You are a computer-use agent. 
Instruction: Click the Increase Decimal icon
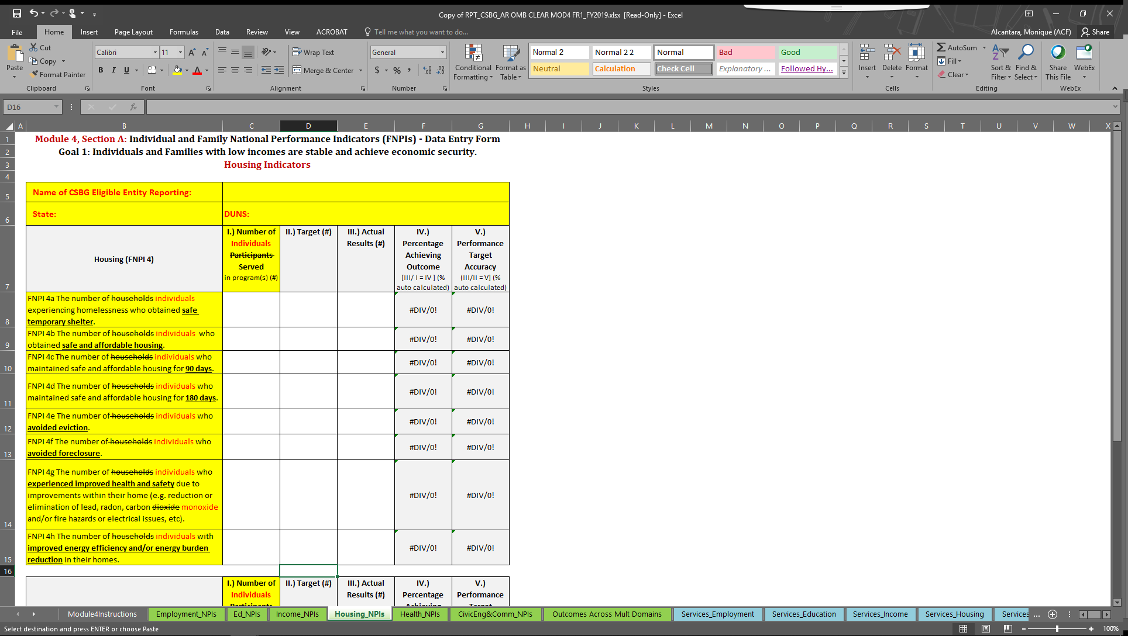coord(428,70)
